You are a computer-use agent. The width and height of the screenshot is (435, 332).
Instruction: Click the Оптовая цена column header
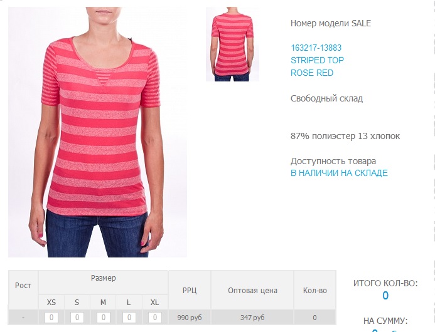click(252, 291)
